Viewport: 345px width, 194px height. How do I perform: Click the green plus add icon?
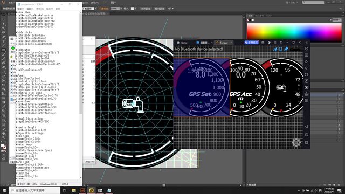click(13, 48)
